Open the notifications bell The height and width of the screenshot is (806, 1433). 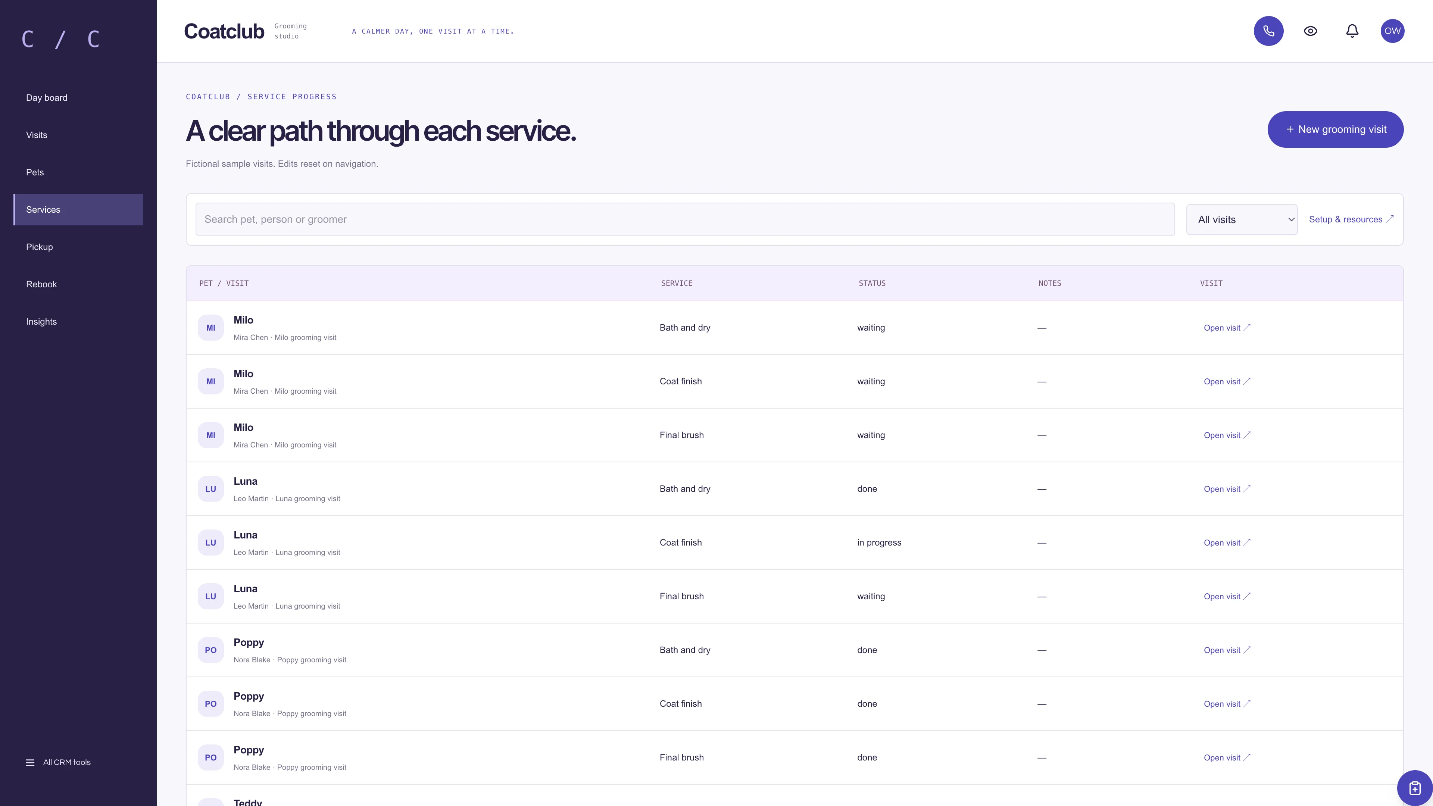coord(1352,31)
